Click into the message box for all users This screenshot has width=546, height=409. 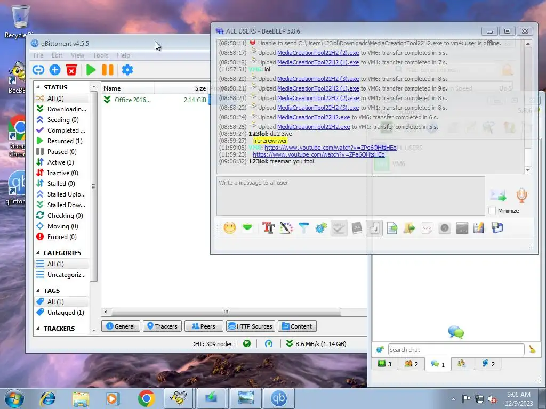[351, 196]
